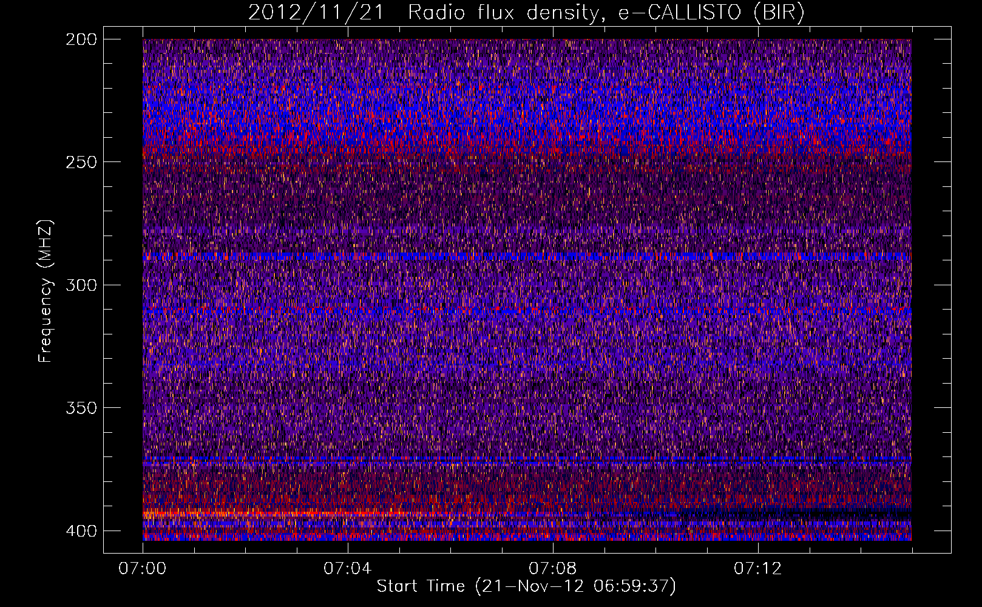982x607 pixels.
Task: Click the '07:12' time axis label
Action: tap(758, 569)
